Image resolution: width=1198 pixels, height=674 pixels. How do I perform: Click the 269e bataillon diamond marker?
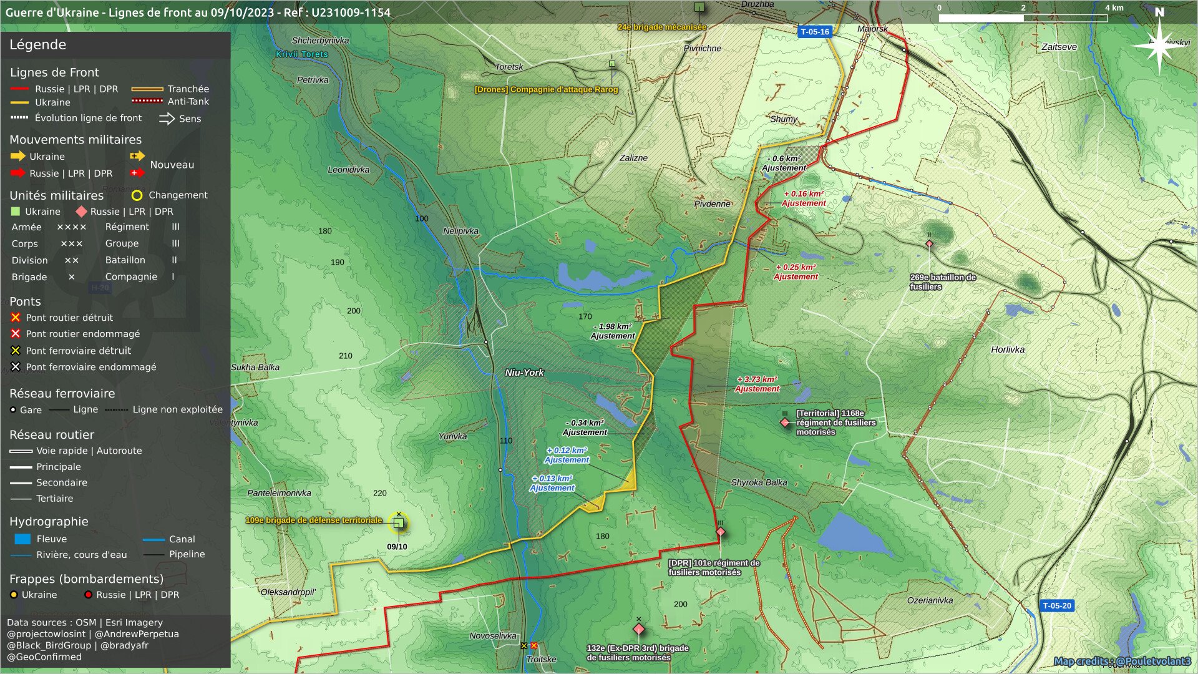[x=929, y=243]
